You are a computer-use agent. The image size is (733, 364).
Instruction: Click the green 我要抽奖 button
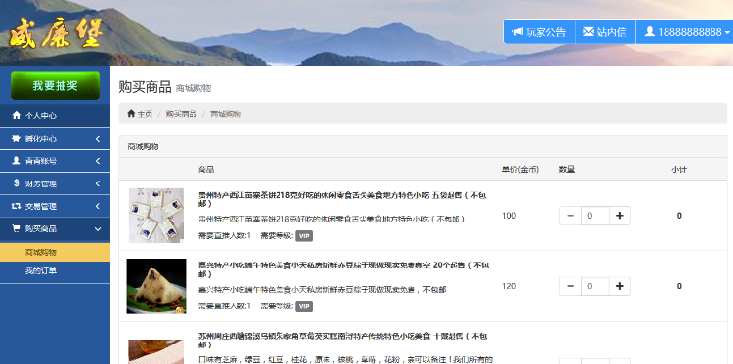(x=55, y=86)
